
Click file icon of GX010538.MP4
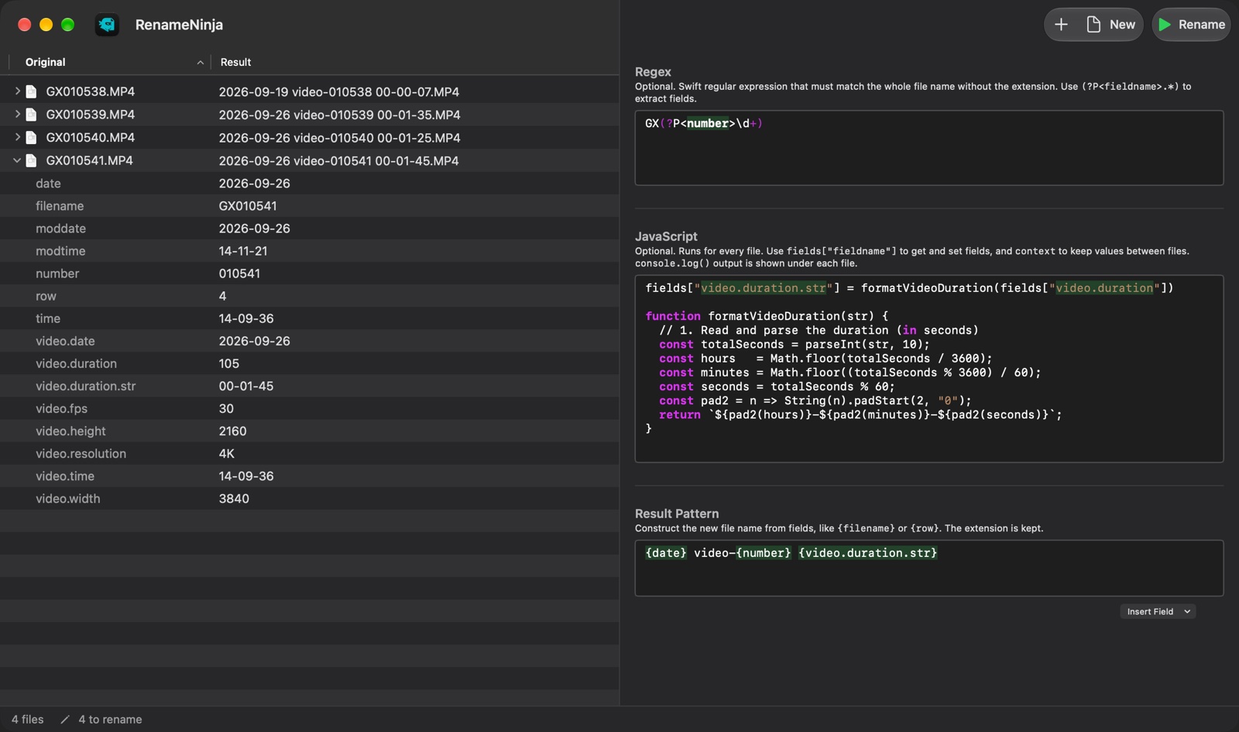pyautogui.click(x=32, y=91)
